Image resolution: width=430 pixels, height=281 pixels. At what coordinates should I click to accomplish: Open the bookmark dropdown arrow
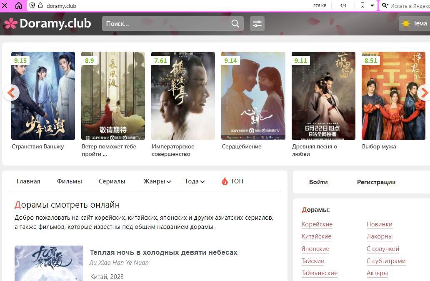point(372,6)
